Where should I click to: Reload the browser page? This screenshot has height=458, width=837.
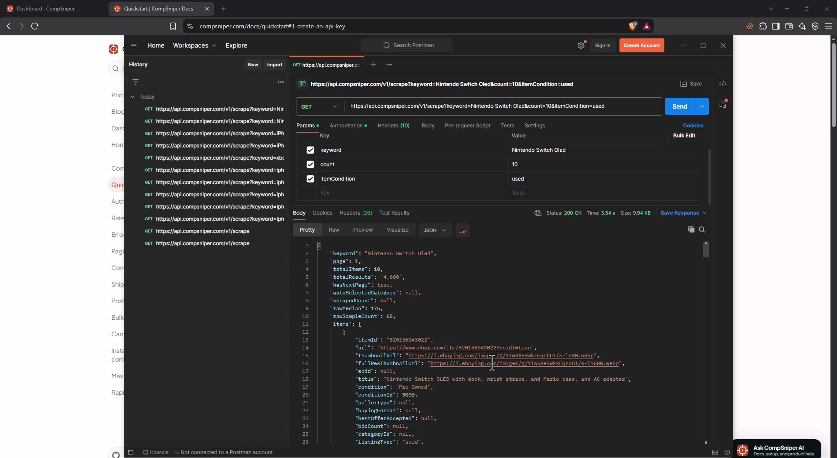(35, 26)
